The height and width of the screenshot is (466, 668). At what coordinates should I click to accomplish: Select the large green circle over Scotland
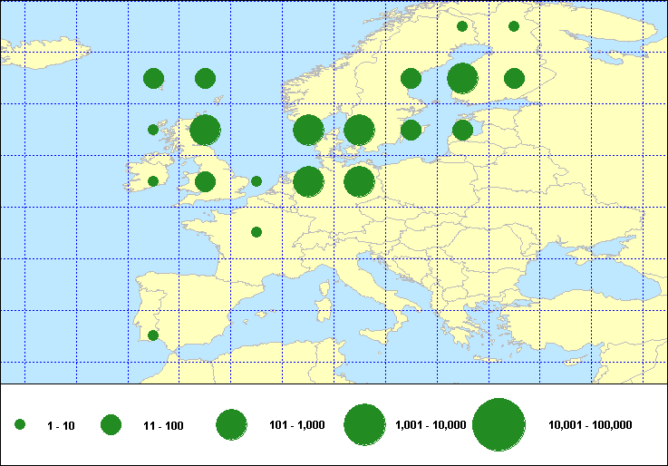[205, 130]
